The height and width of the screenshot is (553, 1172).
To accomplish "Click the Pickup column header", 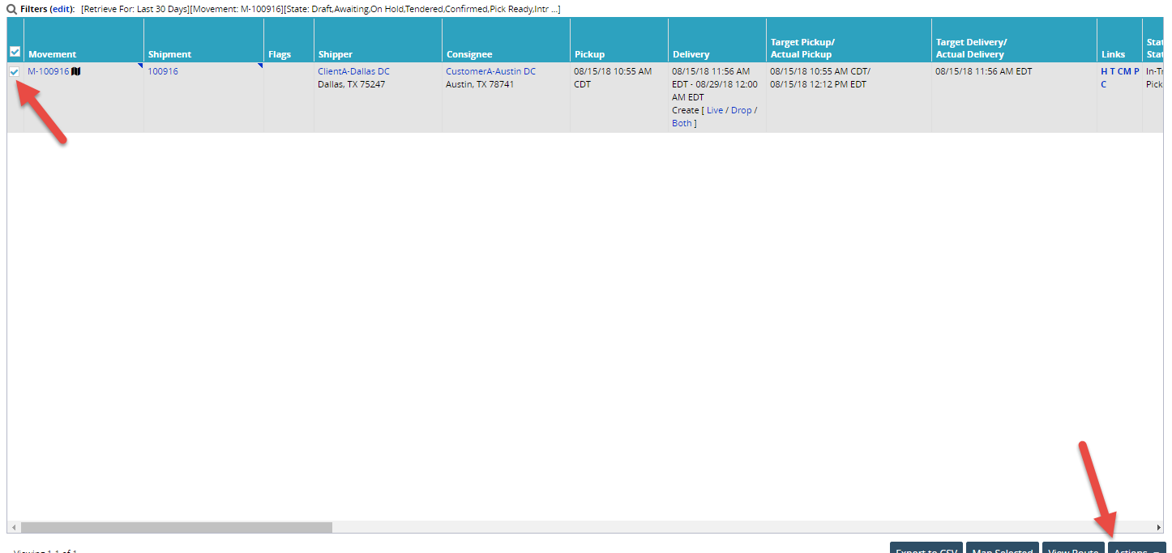I will [589, 54].
